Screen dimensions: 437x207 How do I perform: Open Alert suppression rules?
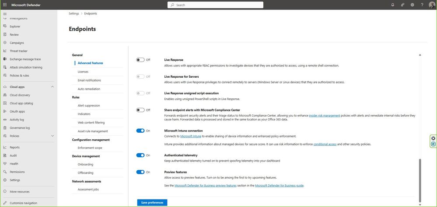89,105
